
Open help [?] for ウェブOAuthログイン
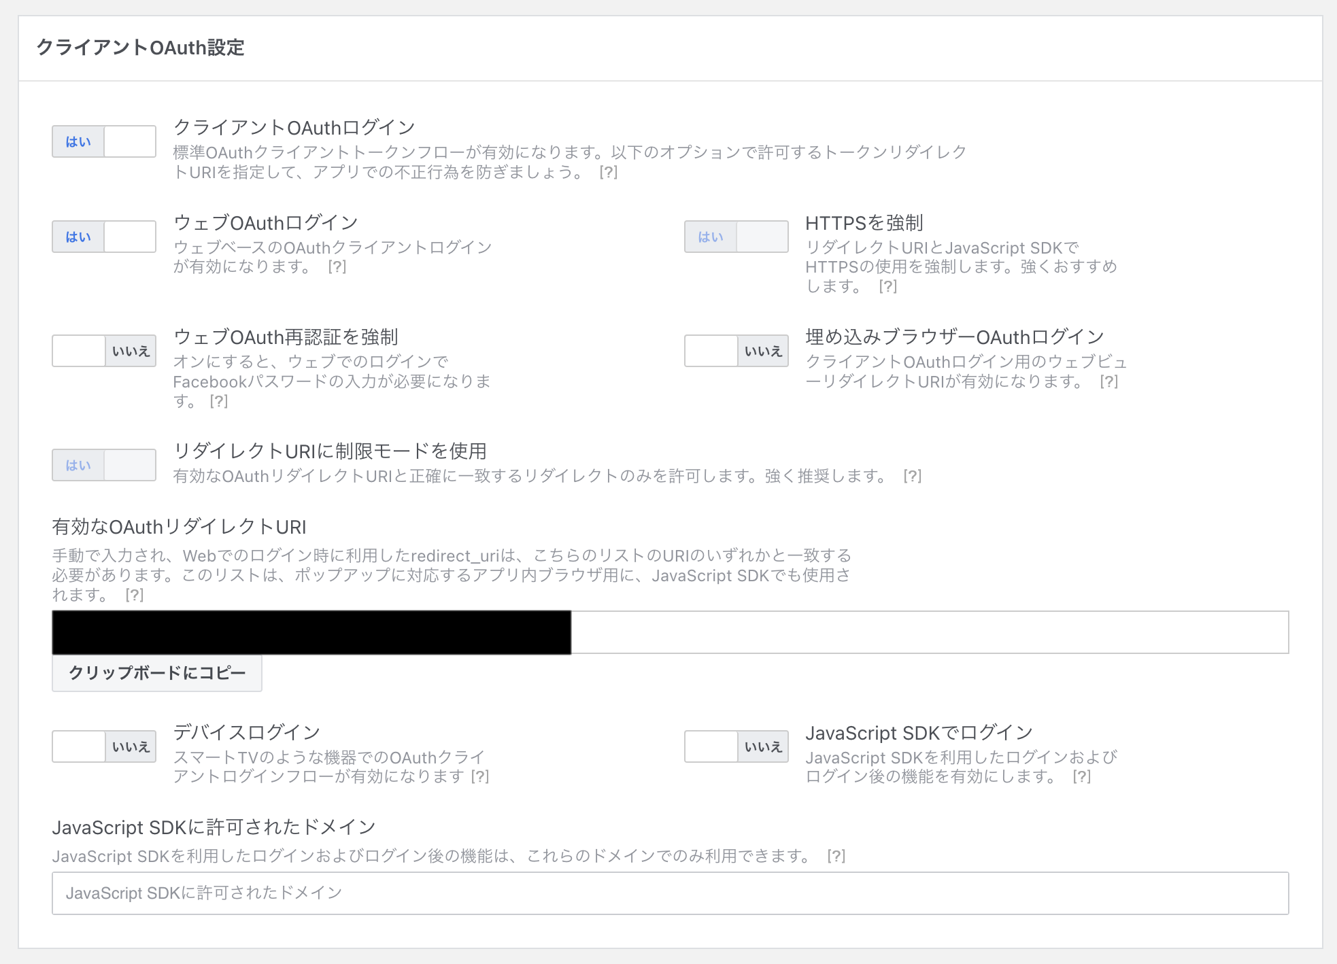pos(337,266)
